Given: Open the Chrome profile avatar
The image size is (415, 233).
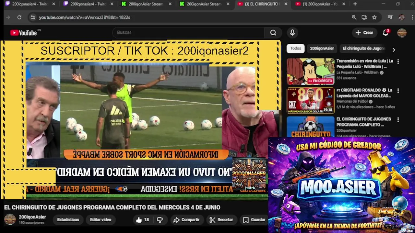Looking at the screenshot, I should pyautogui.click(x=401, y=17).
